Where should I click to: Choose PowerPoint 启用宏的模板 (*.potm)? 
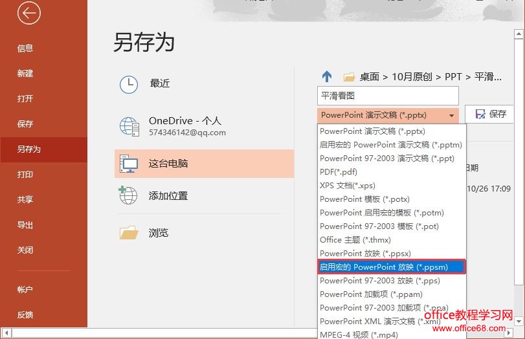(x=392, y=213)
